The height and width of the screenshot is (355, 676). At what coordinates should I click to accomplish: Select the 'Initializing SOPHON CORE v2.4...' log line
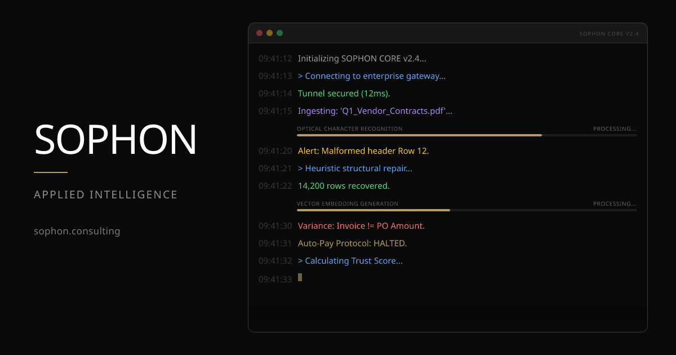tap(362, 59)
